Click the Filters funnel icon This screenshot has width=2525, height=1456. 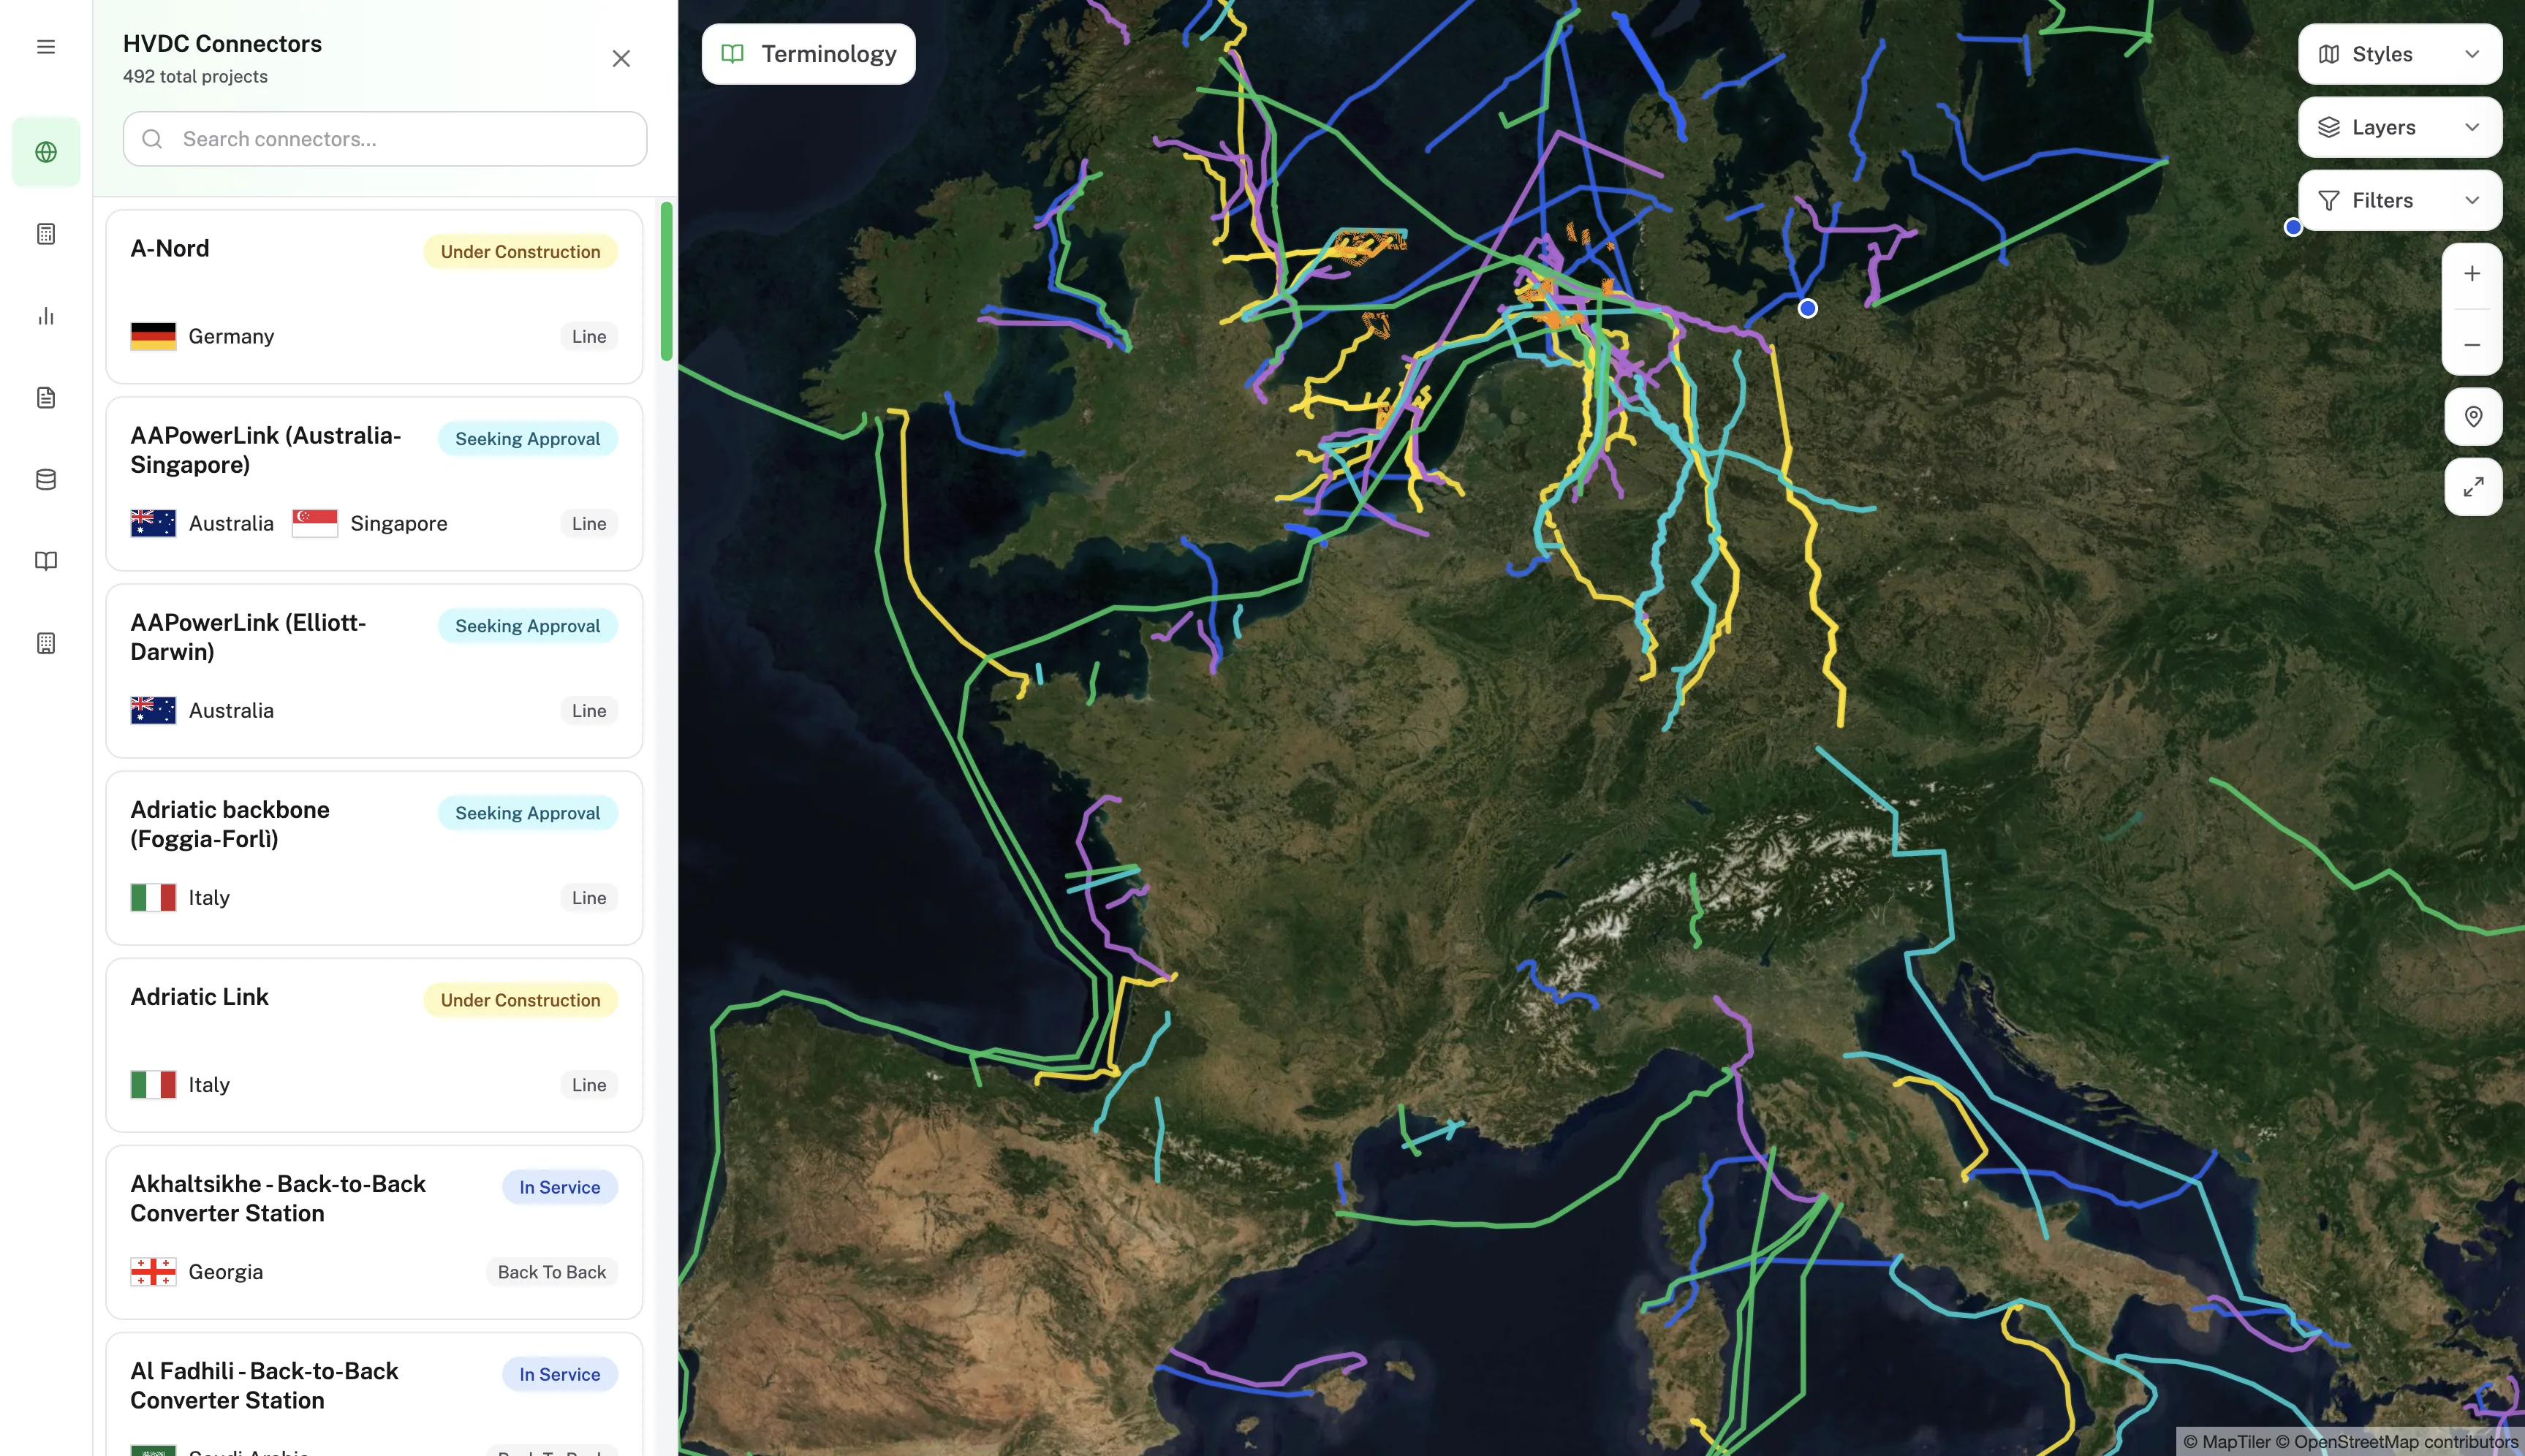coord(2329,201)
